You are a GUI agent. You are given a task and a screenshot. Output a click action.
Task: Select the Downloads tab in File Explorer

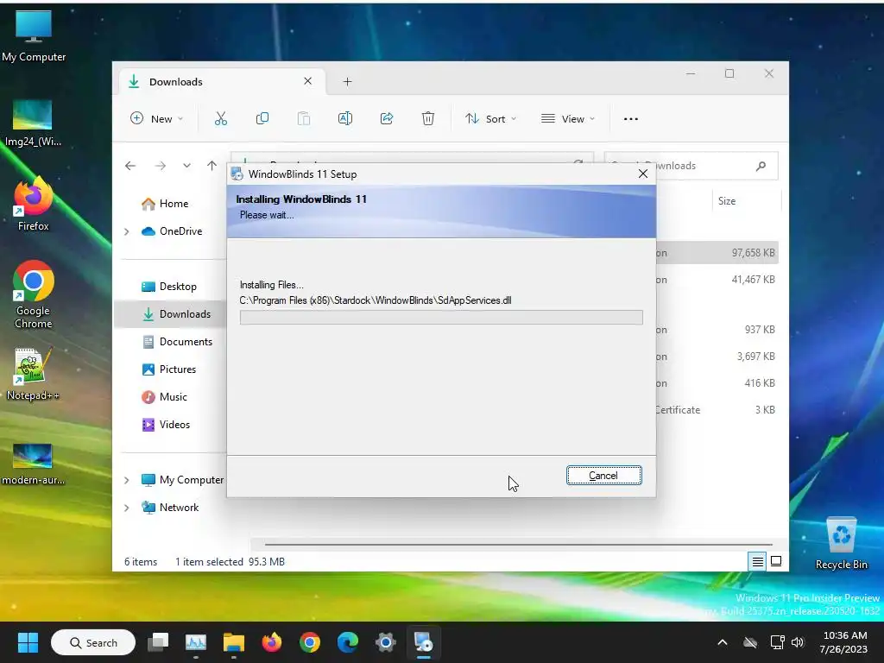click(220, 82)
